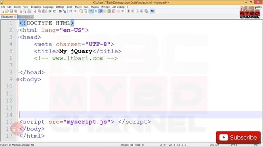Open the Encoding menu

point(36,7)
